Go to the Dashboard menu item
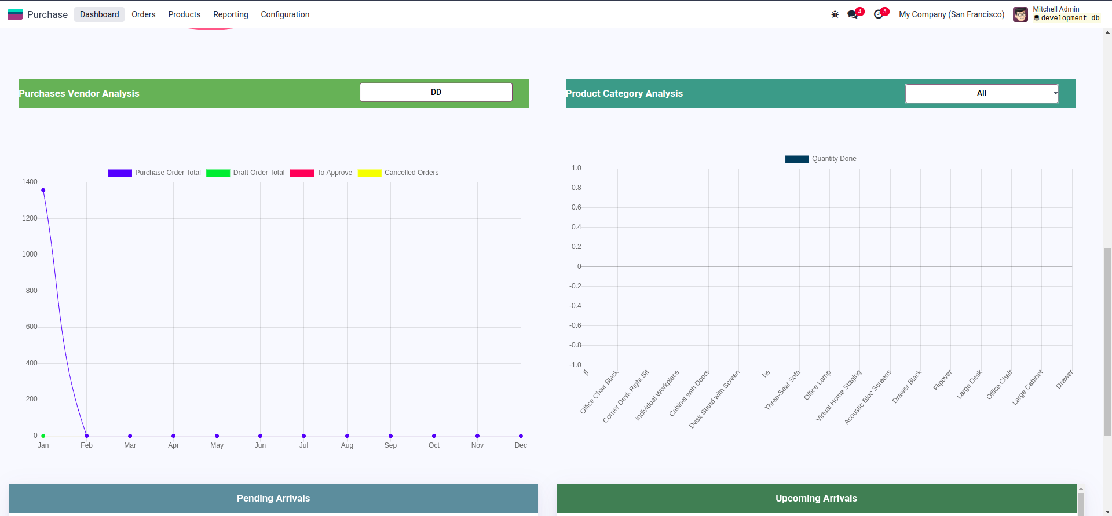 click(x=99, y=14)
